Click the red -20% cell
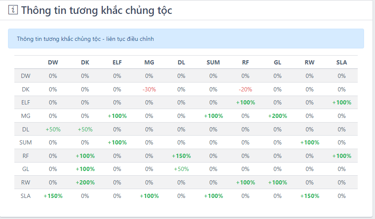The width and height of the screenshot is (375, 219). (245, 89)
